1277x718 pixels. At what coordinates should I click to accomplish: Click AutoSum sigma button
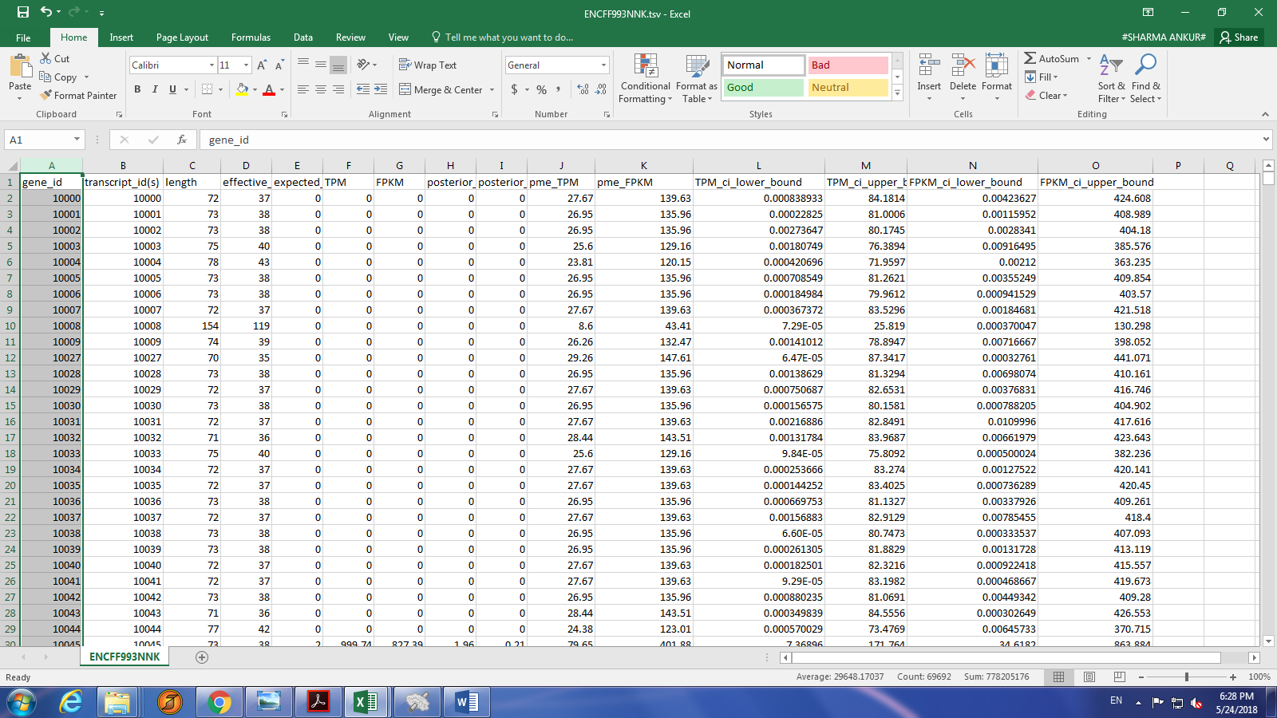[1051, 58]
